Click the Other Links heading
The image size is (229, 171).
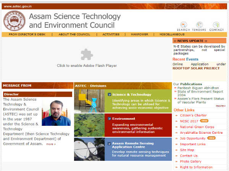tap(184, 110)
